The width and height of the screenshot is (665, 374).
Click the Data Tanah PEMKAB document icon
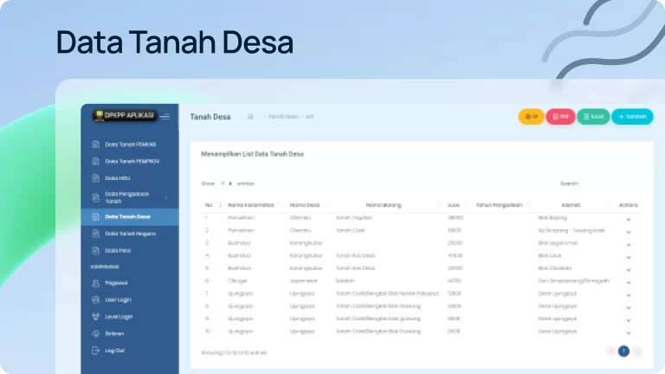click(x=95, y=145)
